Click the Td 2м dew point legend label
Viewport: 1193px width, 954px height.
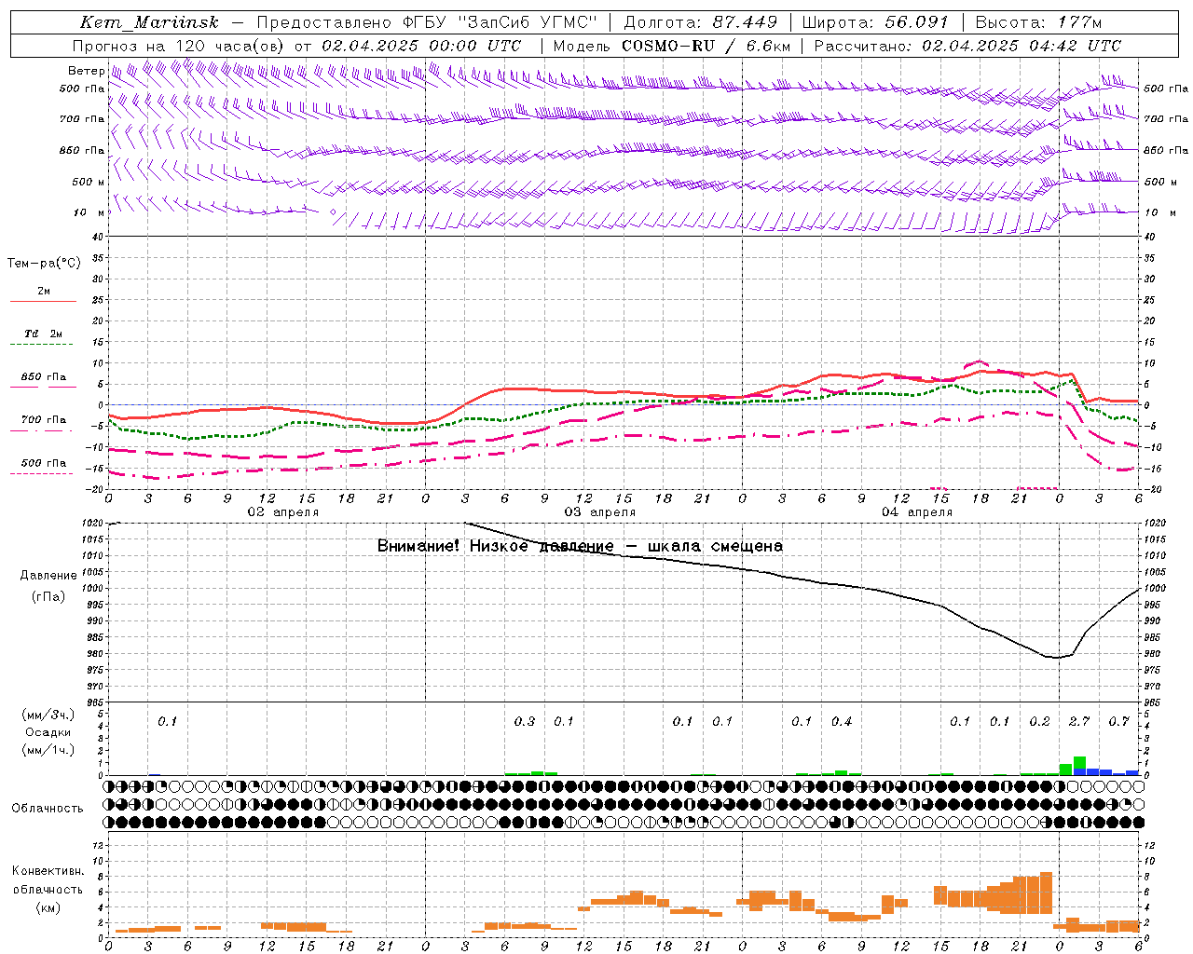pyautogui.click(x=43, y=334)
